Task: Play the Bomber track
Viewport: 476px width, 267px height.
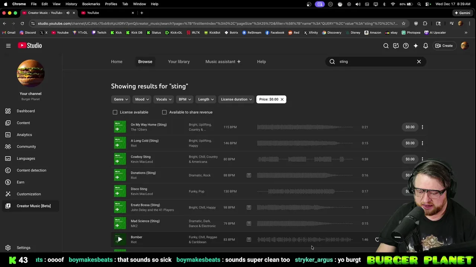Action: coord(120,240)
